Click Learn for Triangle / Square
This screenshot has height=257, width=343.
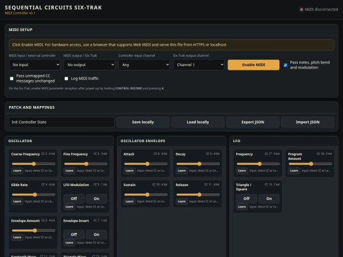coord(242,207)
